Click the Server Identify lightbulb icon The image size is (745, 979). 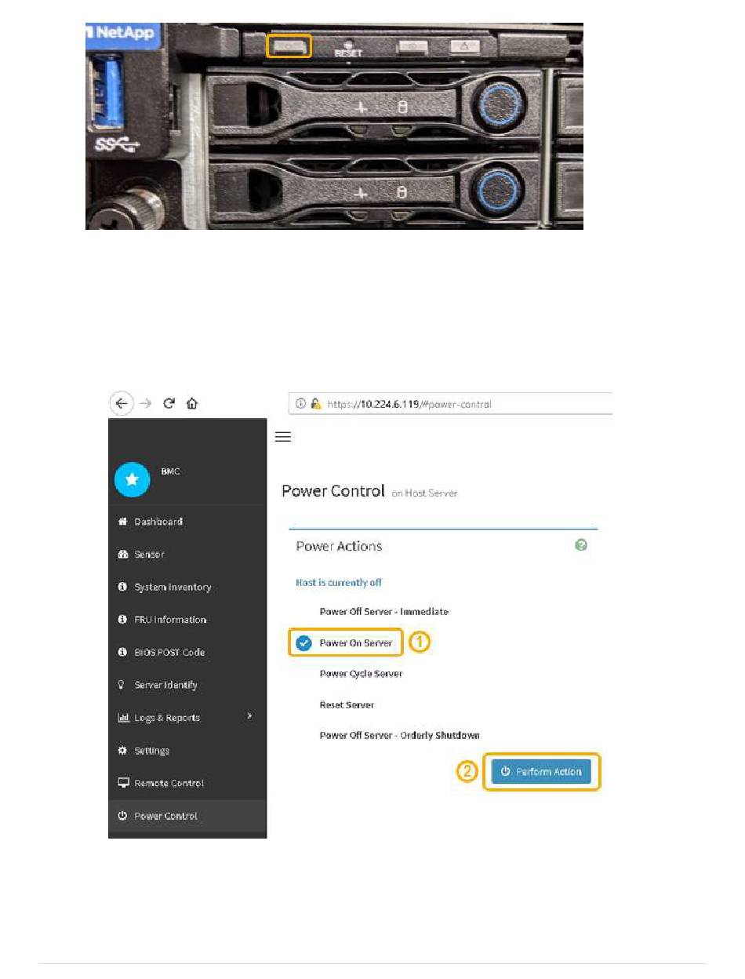point(122,686)
